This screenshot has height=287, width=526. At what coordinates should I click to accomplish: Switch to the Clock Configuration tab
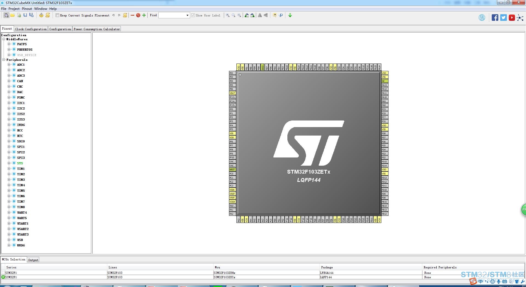point(31,29)
